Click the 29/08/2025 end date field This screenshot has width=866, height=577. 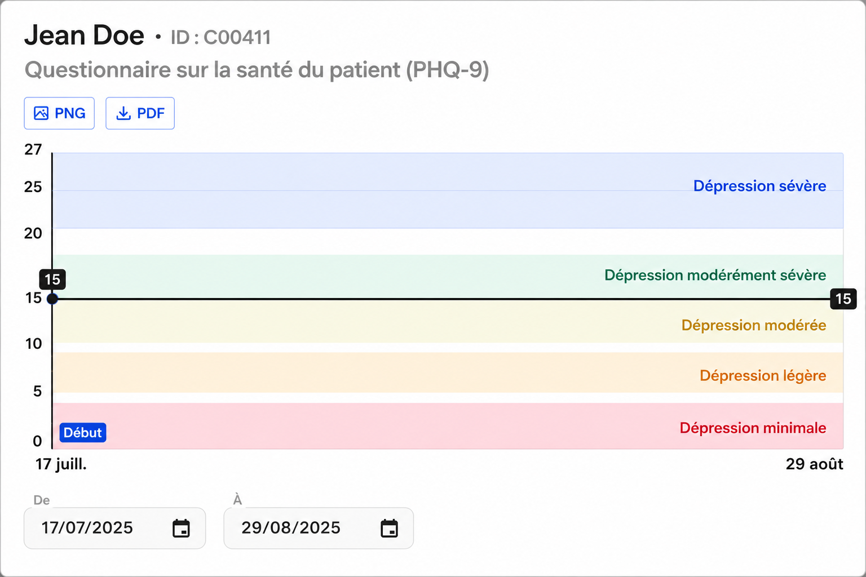coord(319,528)
